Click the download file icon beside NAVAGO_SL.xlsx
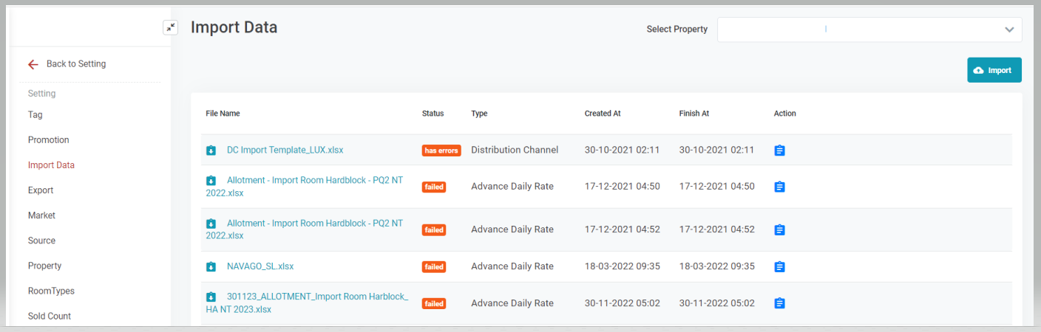The width and height of the screenshot is (1041, 332). tap(211, 266)
